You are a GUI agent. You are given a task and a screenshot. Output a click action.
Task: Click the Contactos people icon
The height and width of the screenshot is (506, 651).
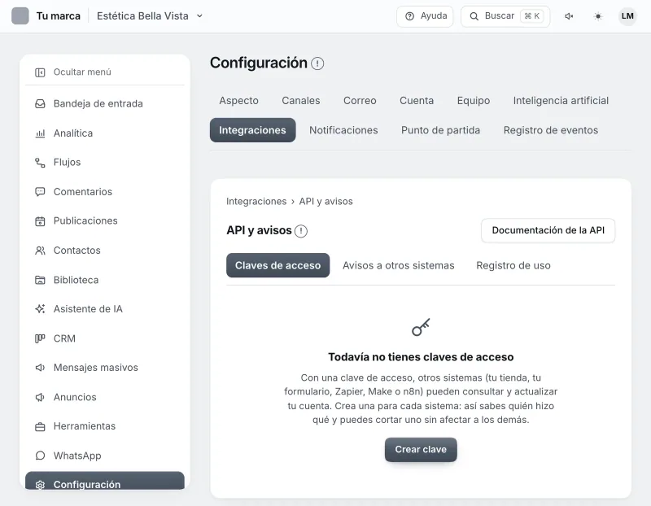(40, 251)
